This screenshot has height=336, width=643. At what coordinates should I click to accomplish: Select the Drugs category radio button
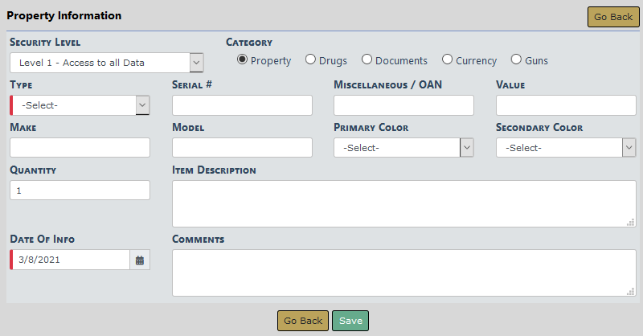point(310,59)
